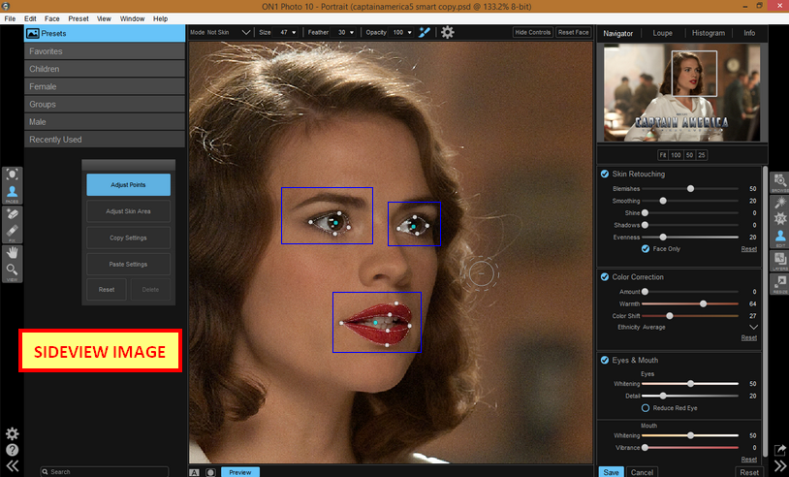The width and height of the screenshot is (789, 477).
Task: Open brush options gear in toolbar
Action: tap(448, 32)
